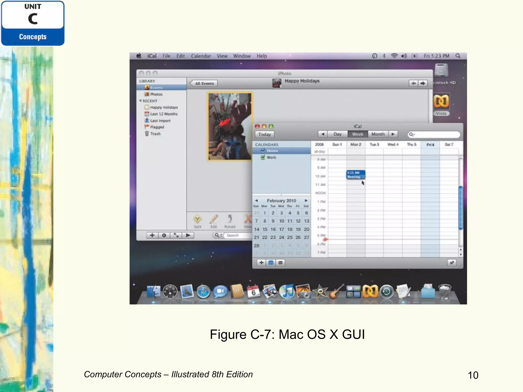
Task: Click the pin button at iCal bottom right
Action: click(452, 263)
